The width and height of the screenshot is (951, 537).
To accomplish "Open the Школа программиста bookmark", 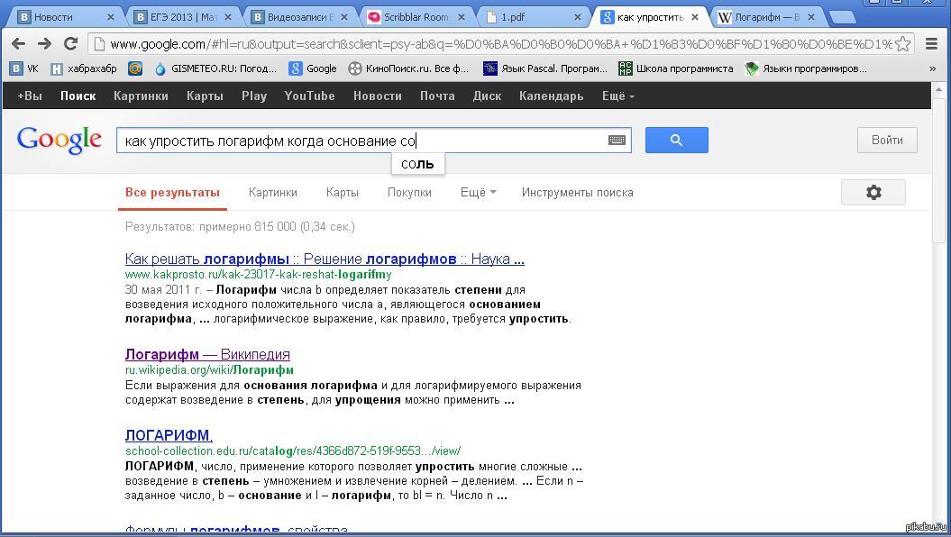I will [676, 68].
